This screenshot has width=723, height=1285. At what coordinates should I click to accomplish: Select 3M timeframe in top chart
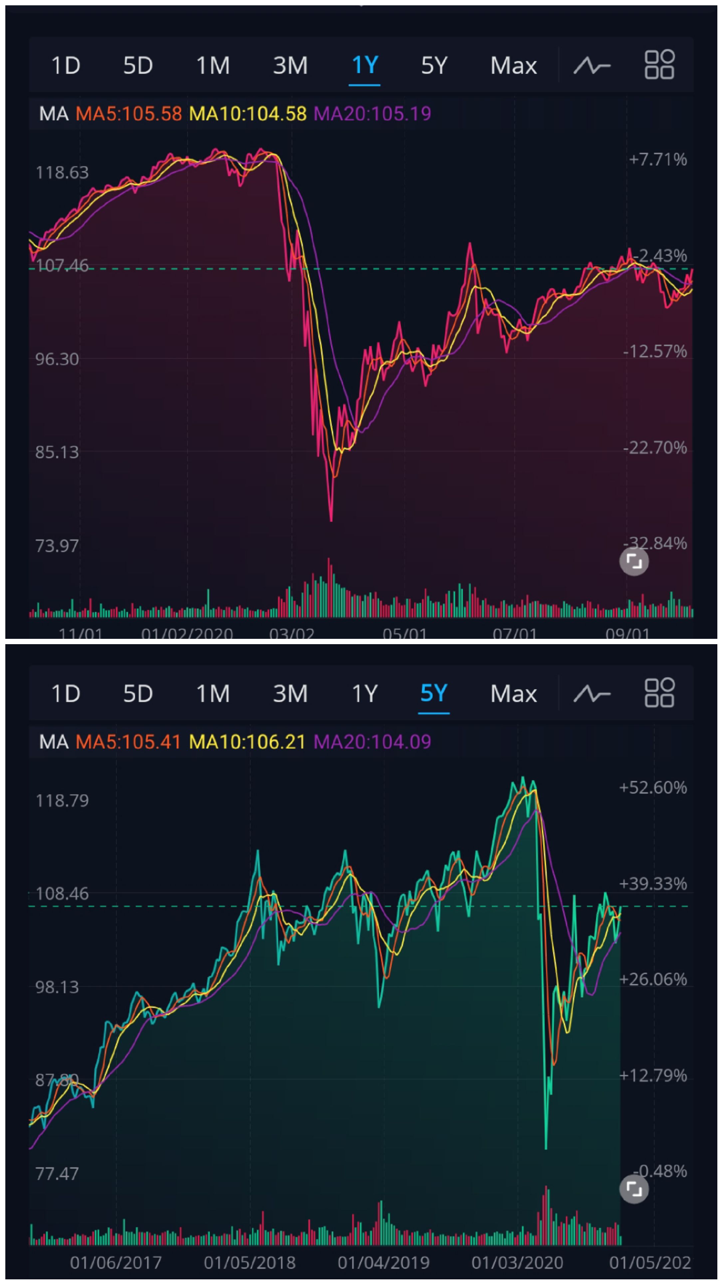click(x=290, y=65)
